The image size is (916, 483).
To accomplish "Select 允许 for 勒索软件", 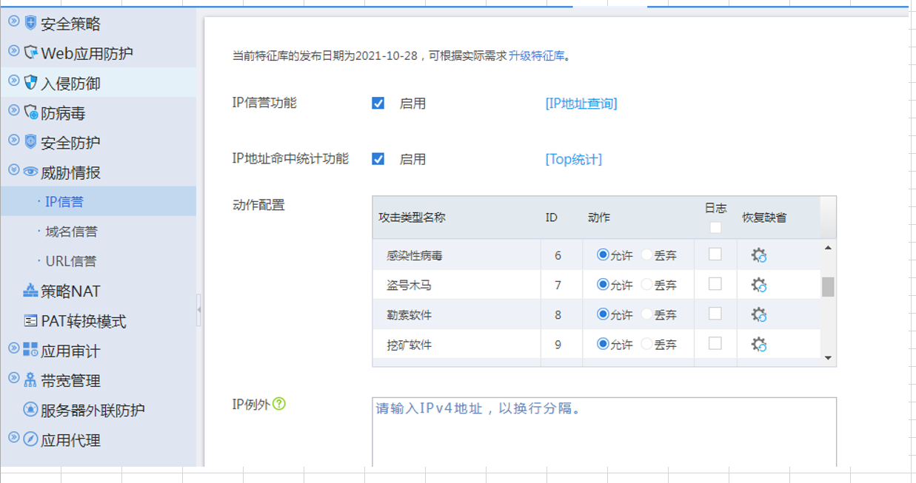I will coord(603,314).
